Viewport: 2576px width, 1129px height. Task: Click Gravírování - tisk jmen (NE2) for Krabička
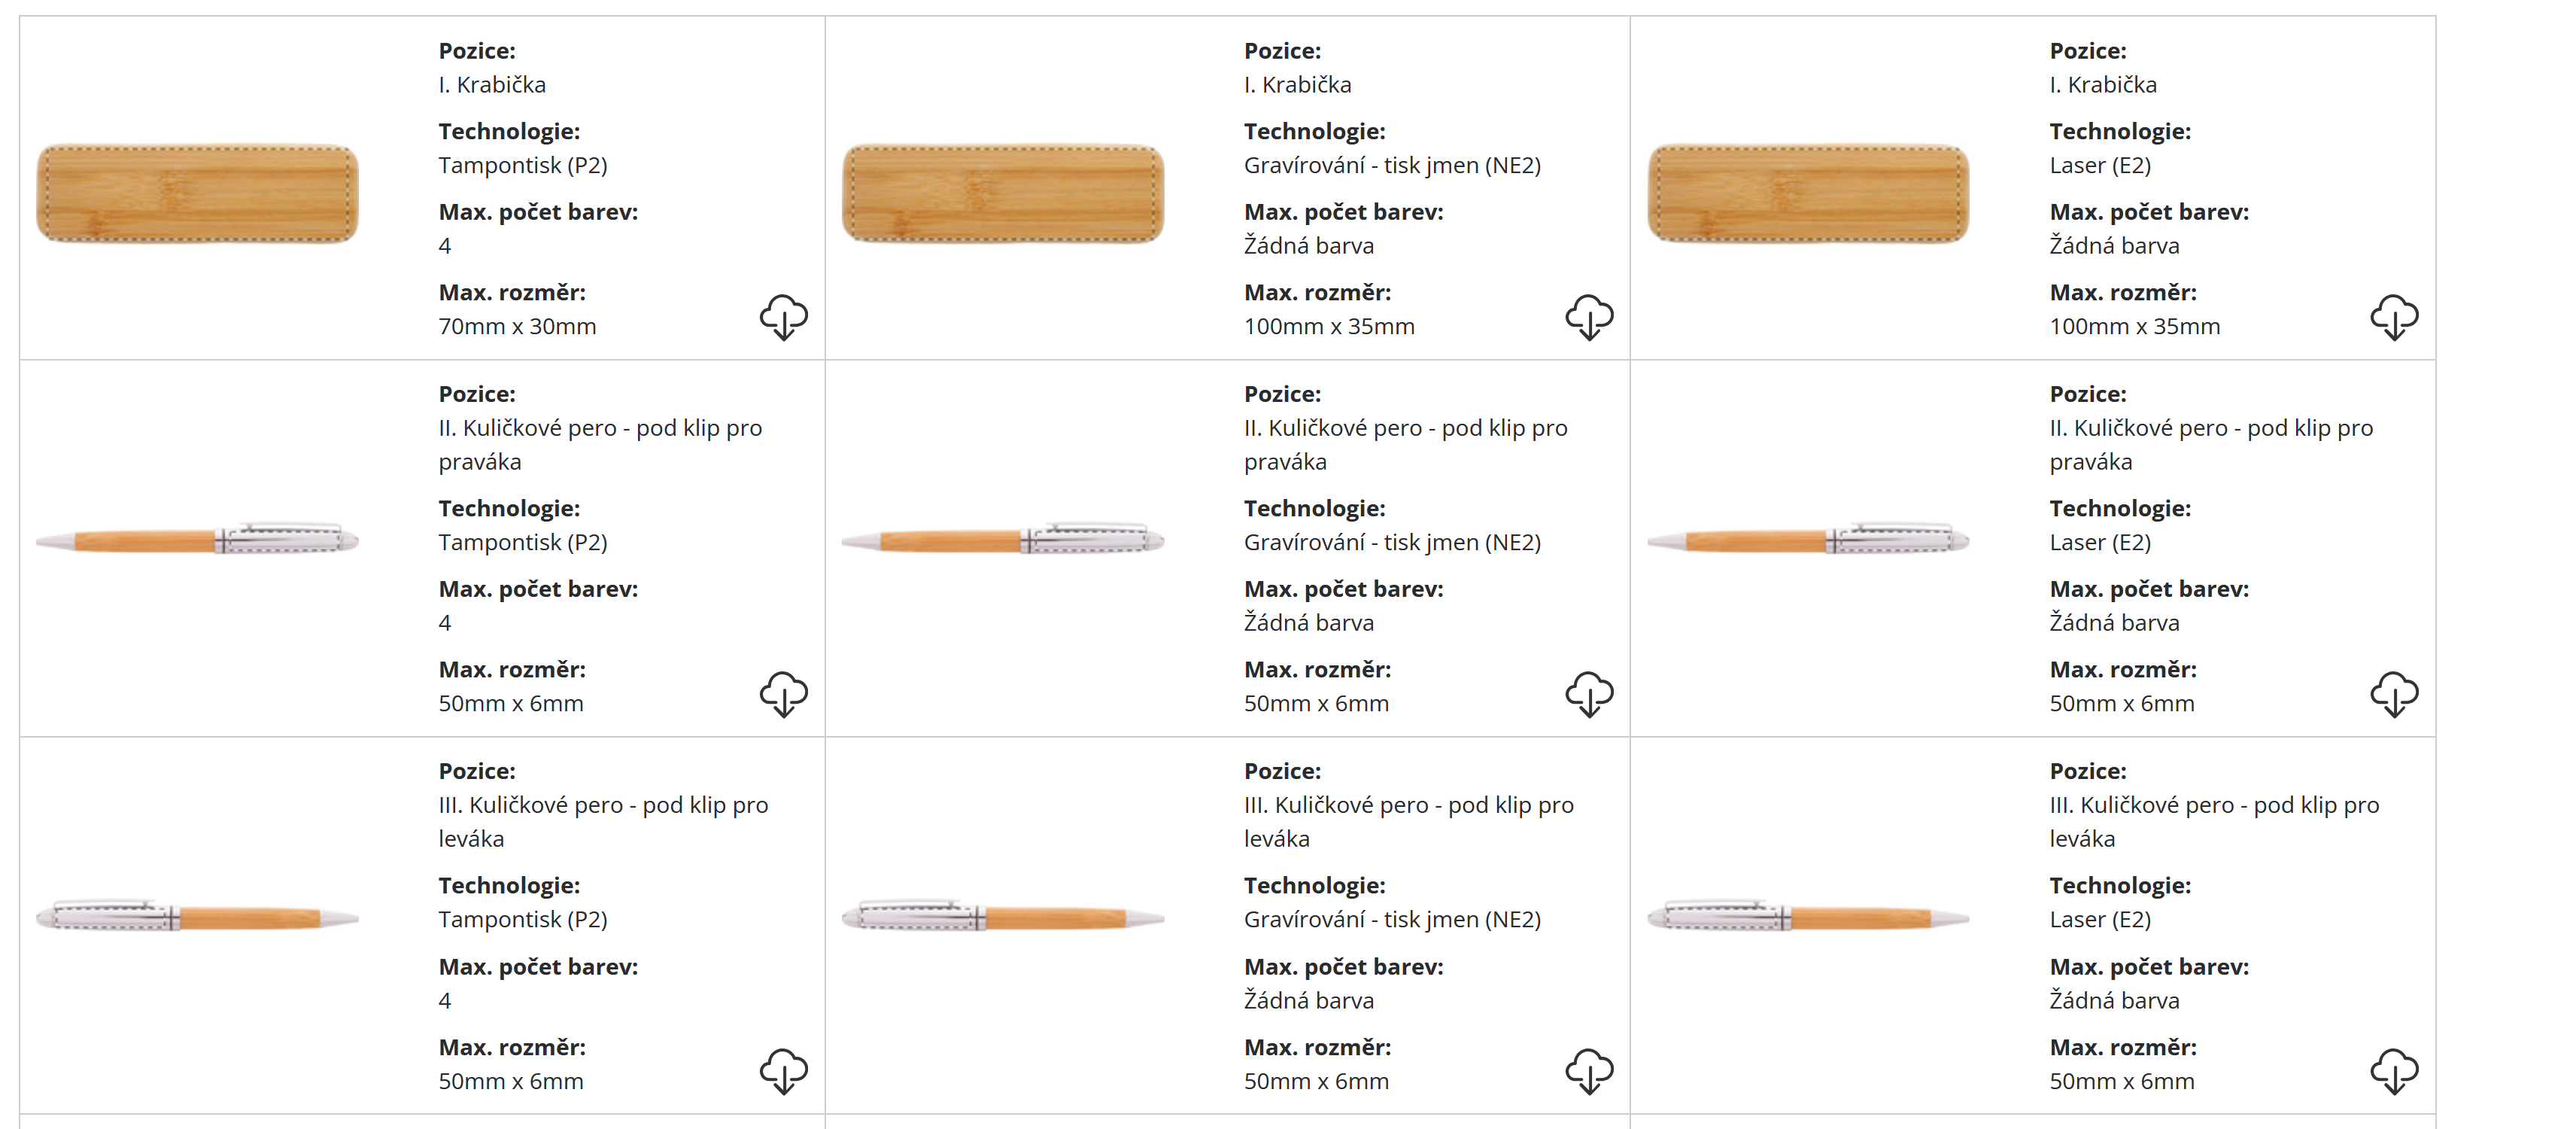pyautogui.click(x=1392, y=165)
